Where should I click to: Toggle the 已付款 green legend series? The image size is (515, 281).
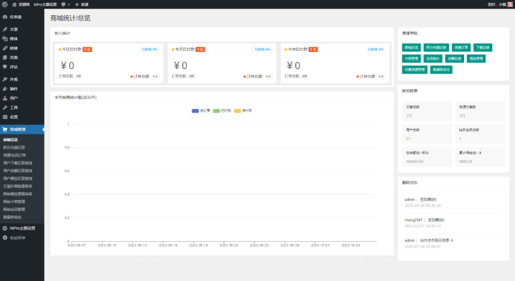(x=222, y=110)
